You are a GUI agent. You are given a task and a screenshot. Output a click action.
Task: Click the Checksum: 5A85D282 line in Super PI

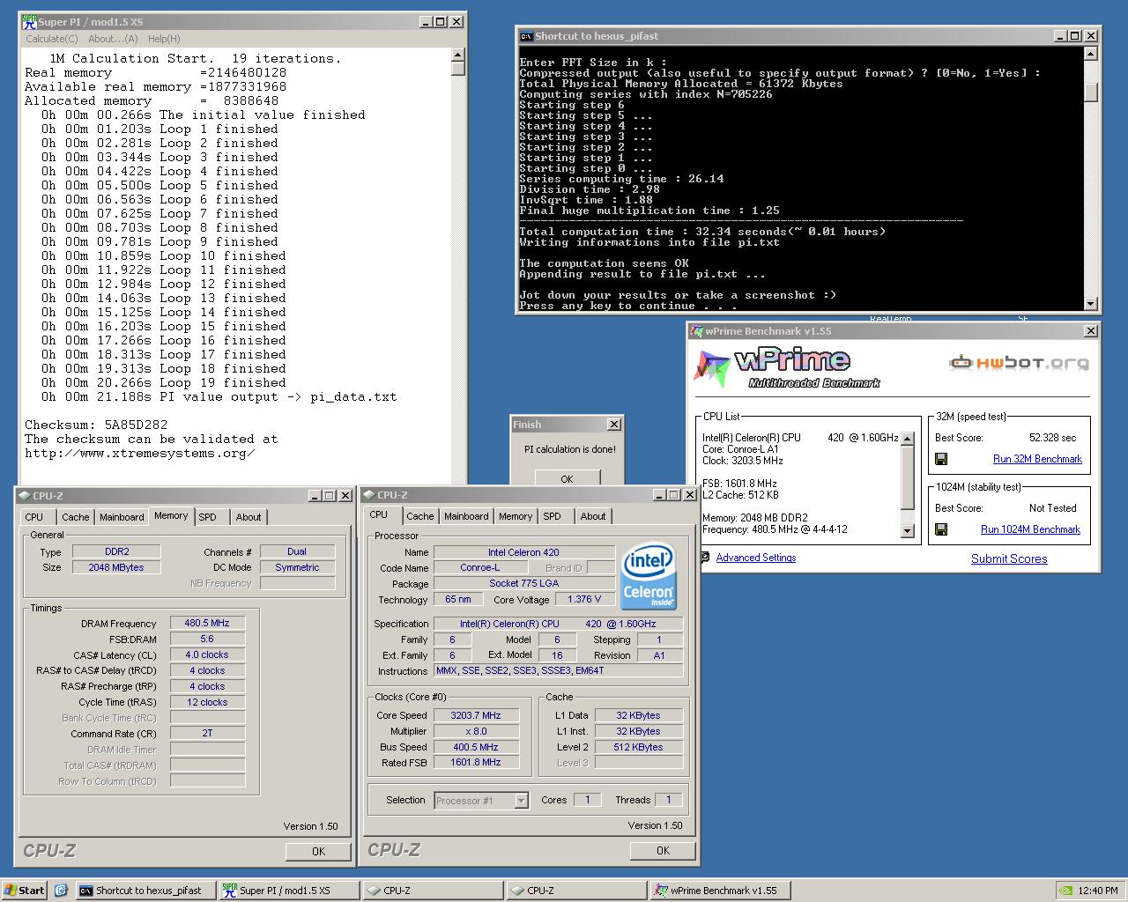[x=96, y=425]
